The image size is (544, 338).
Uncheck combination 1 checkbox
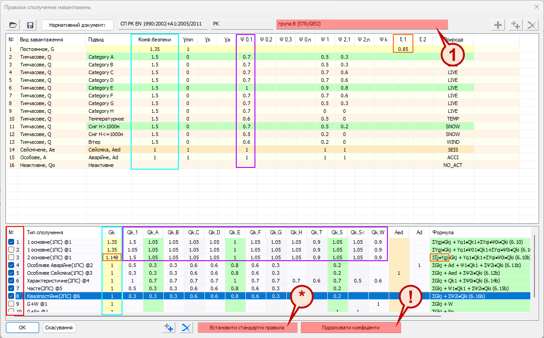coord(11,242)
